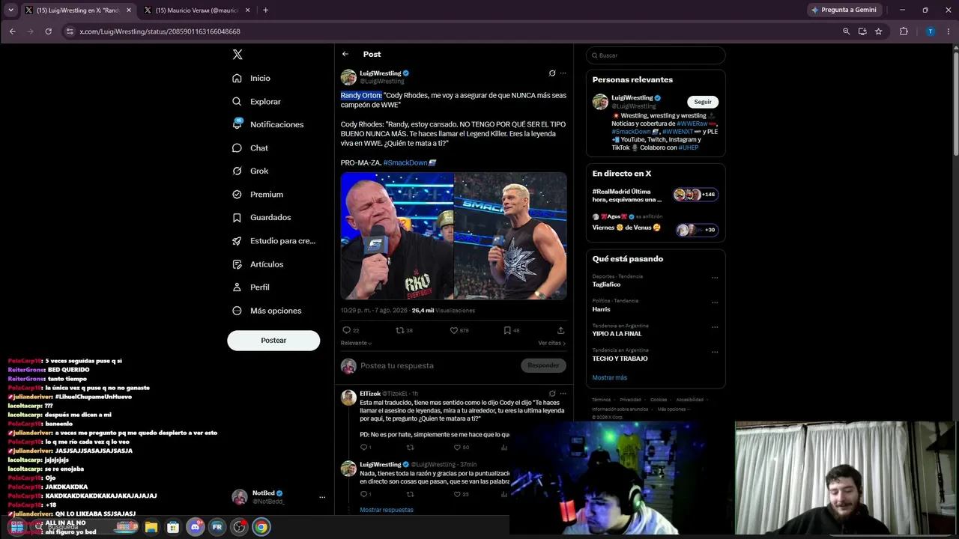Open three-dot menu on ElTizok's reply

click(x=563, y=394)
